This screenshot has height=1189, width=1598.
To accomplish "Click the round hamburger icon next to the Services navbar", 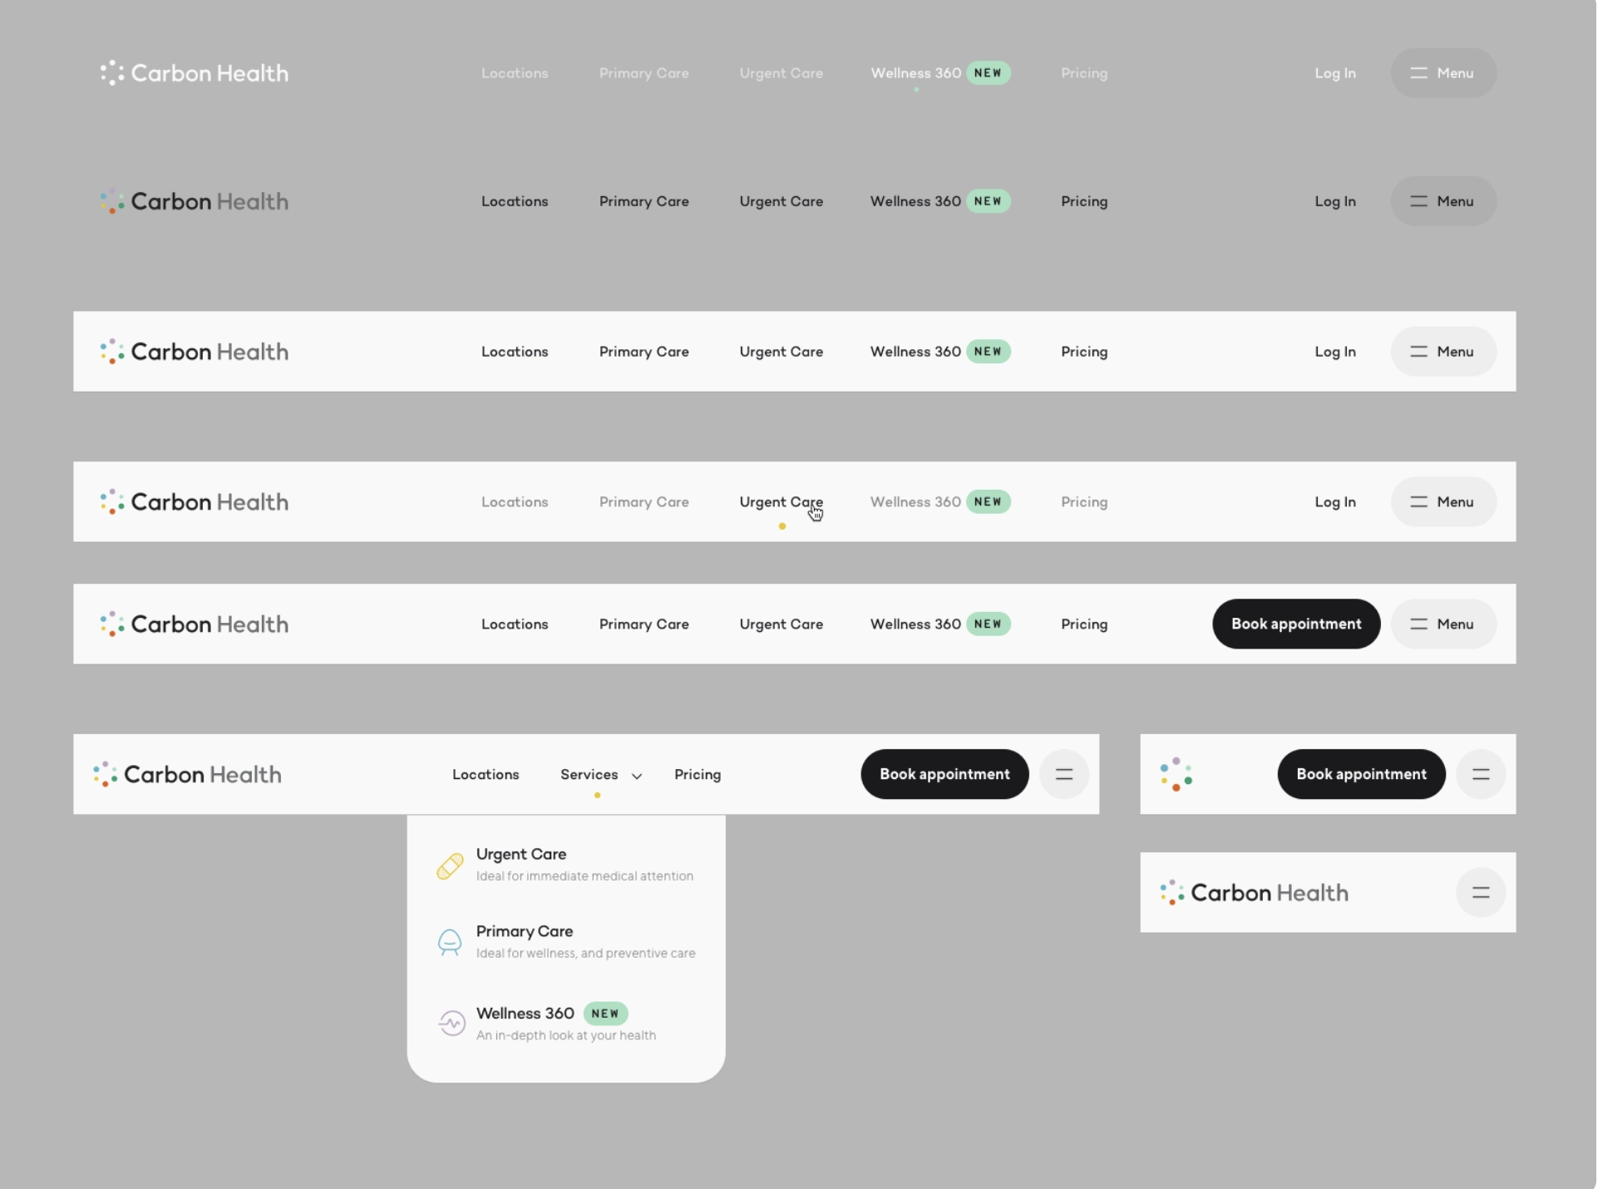I will click(x=1065, y=775).
